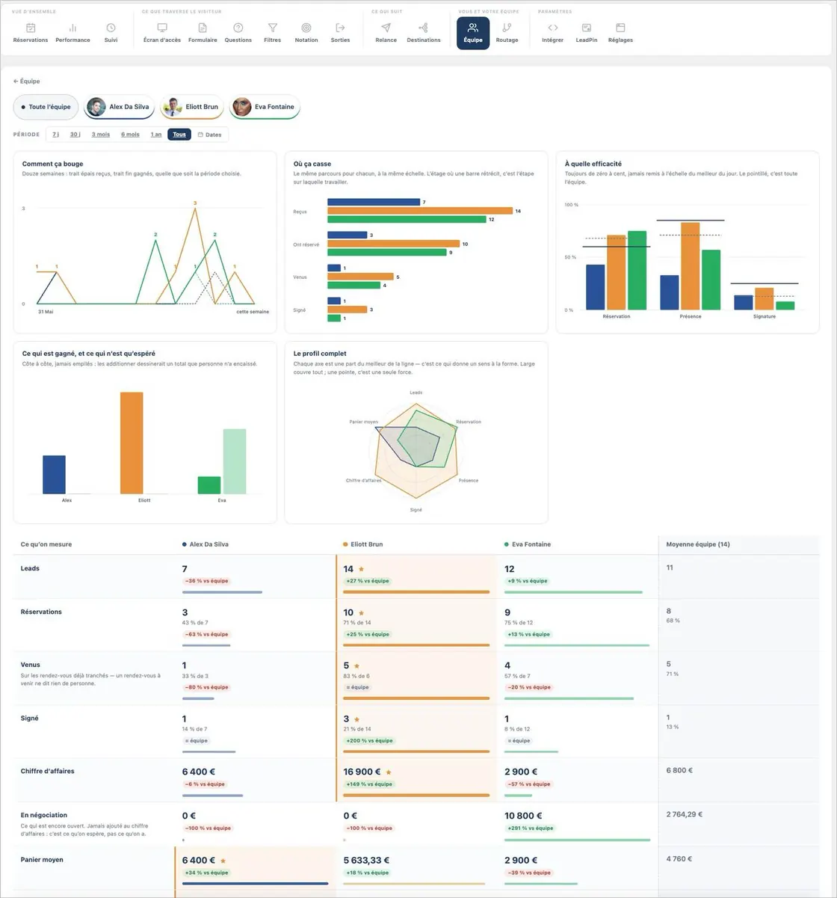Go to the Suivi clock icon

click(x=111, y=28)
